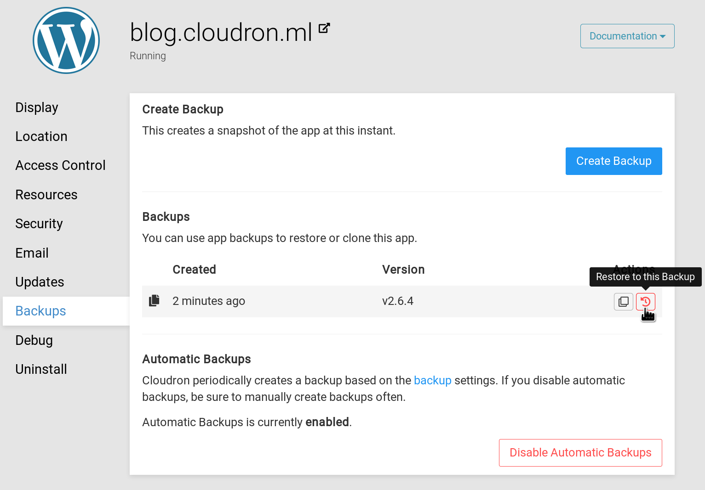
Task: Open the Debug section
Action: [34, 340]
